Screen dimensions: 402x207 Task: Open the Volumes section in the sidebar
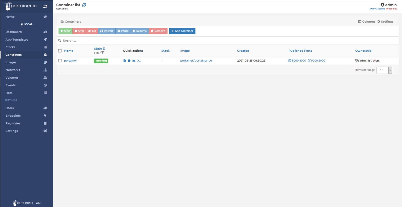(12, 78)
